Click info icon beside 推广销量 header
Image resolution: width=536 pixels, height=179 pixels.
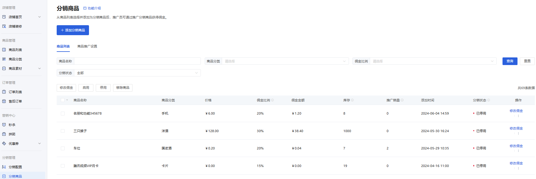pyautogui.click(x=402, y=100)
